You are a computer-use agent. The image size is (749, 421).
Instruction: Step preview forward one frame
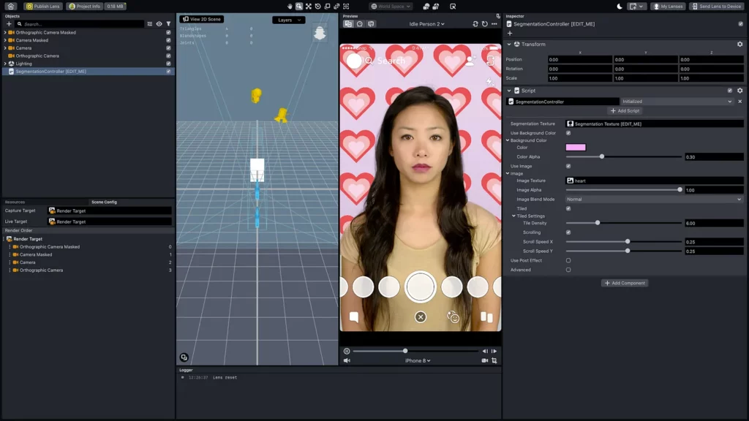pyautogui.click(x=494, y=352)
